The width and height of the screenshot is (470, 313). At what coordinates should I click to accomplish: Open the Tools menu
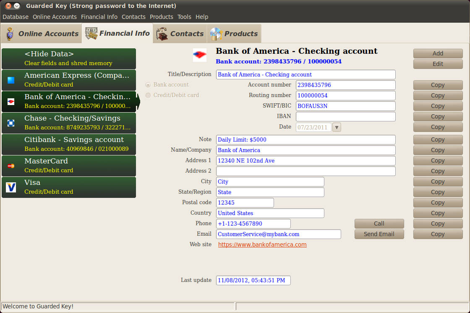click(x=184, y=17)
